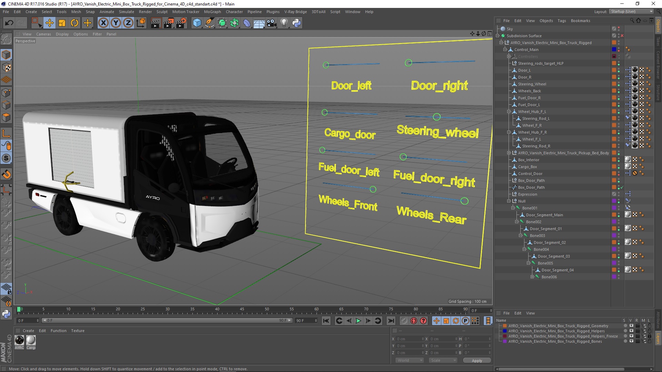Viewport: 662px width, 372px height.
Task: Click the Play Forwards button
Action: tap(359, 321)
